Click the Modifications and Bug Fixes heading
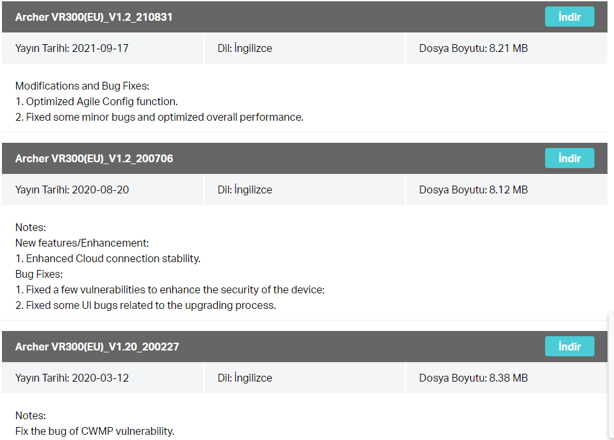 coord(83,86)
